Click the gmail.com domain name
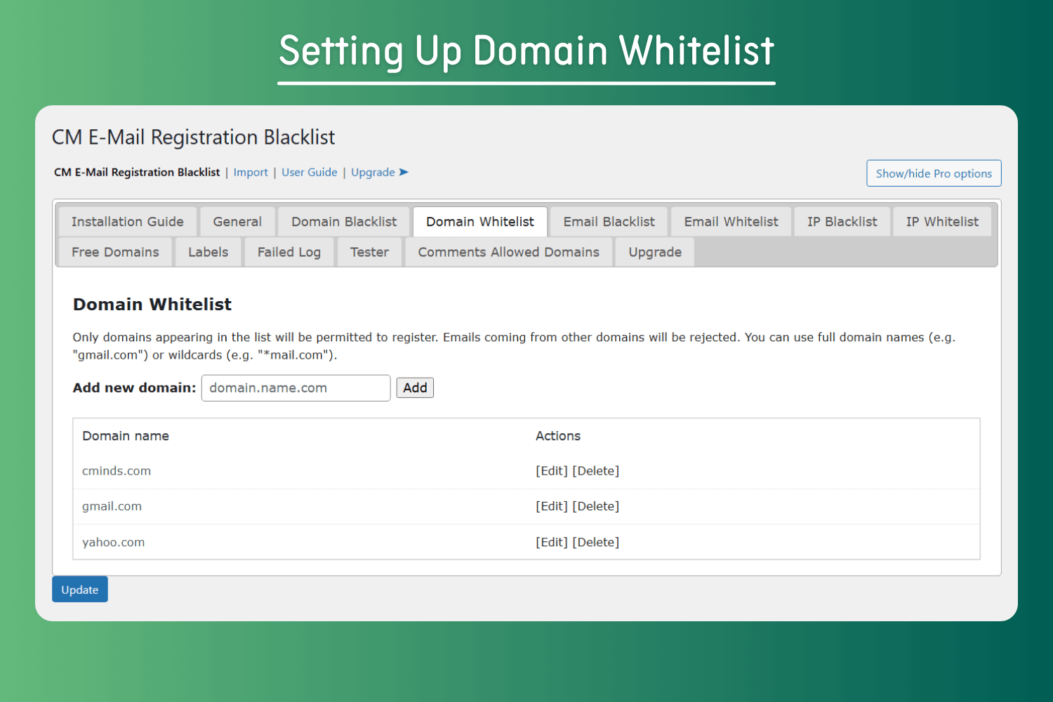1053x702 pixels. pyautogui.click(x=112, y=506)
